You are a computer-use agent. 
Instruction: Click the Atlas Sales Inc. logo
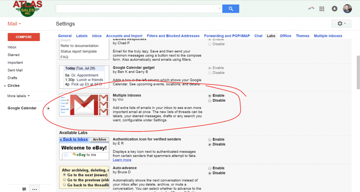[27, 8]
